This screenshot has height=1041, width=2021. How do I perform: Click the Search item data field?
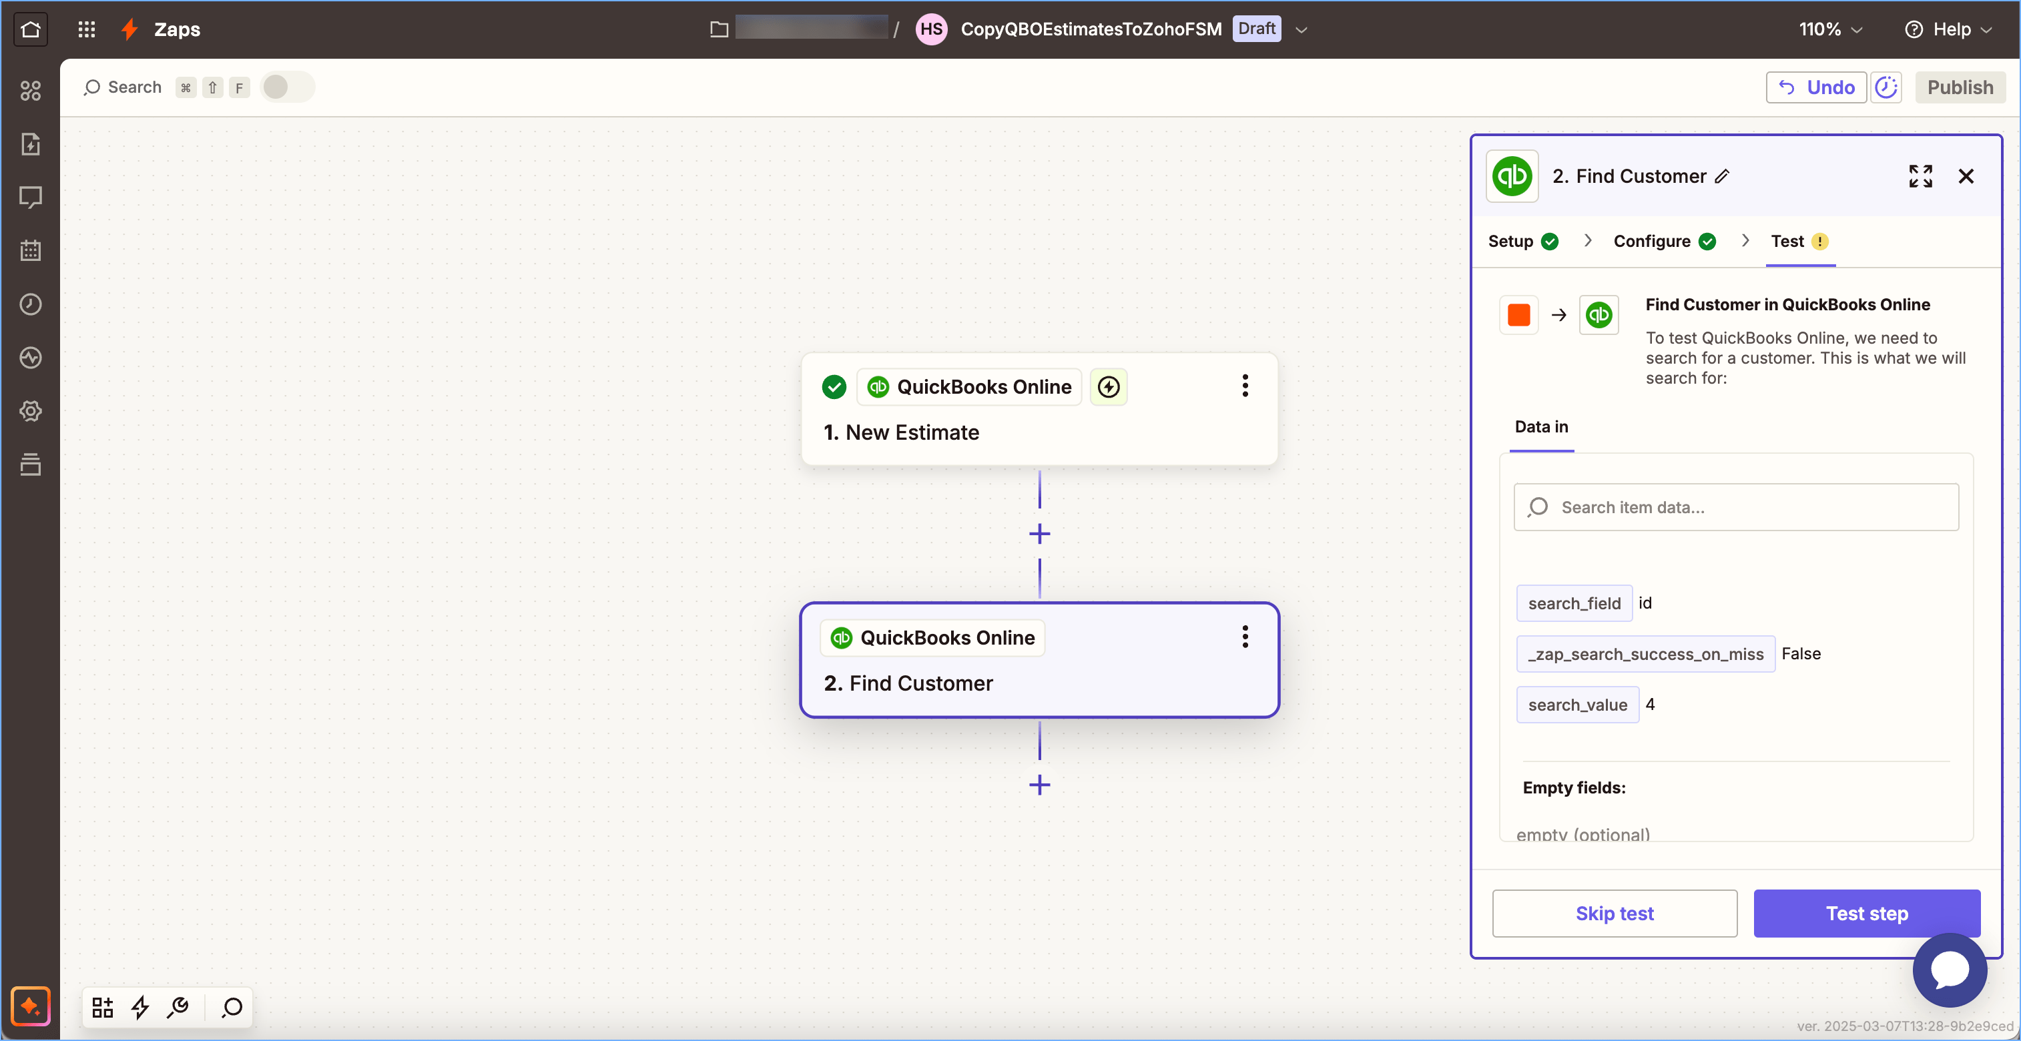pos(1735,508)
